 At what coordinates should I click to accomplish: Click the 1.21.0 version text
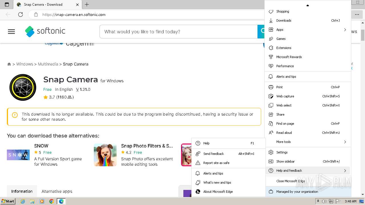click(85, 89)
